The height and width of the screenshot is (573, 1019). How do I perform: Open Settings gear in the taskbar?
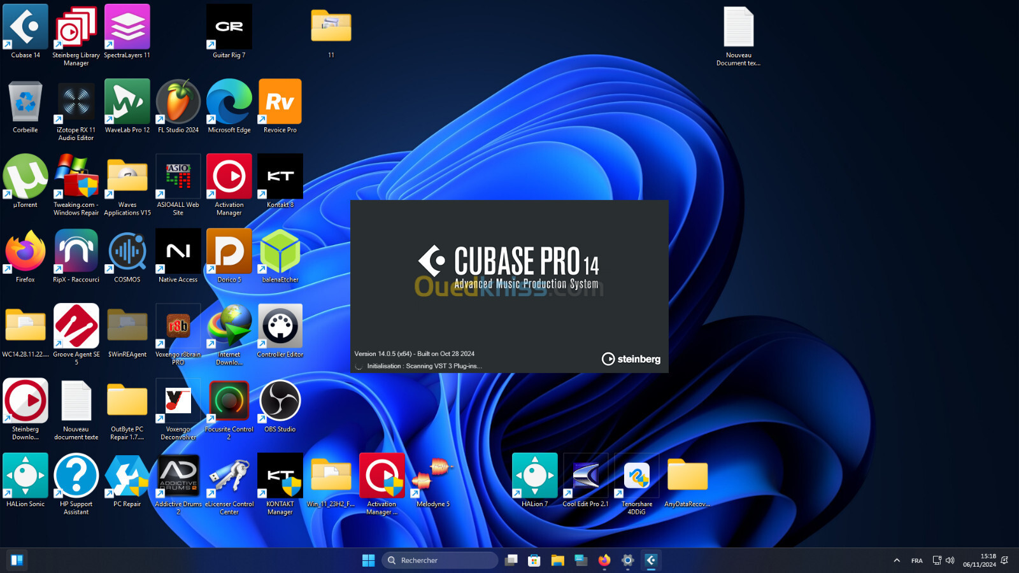coord(628,560)
